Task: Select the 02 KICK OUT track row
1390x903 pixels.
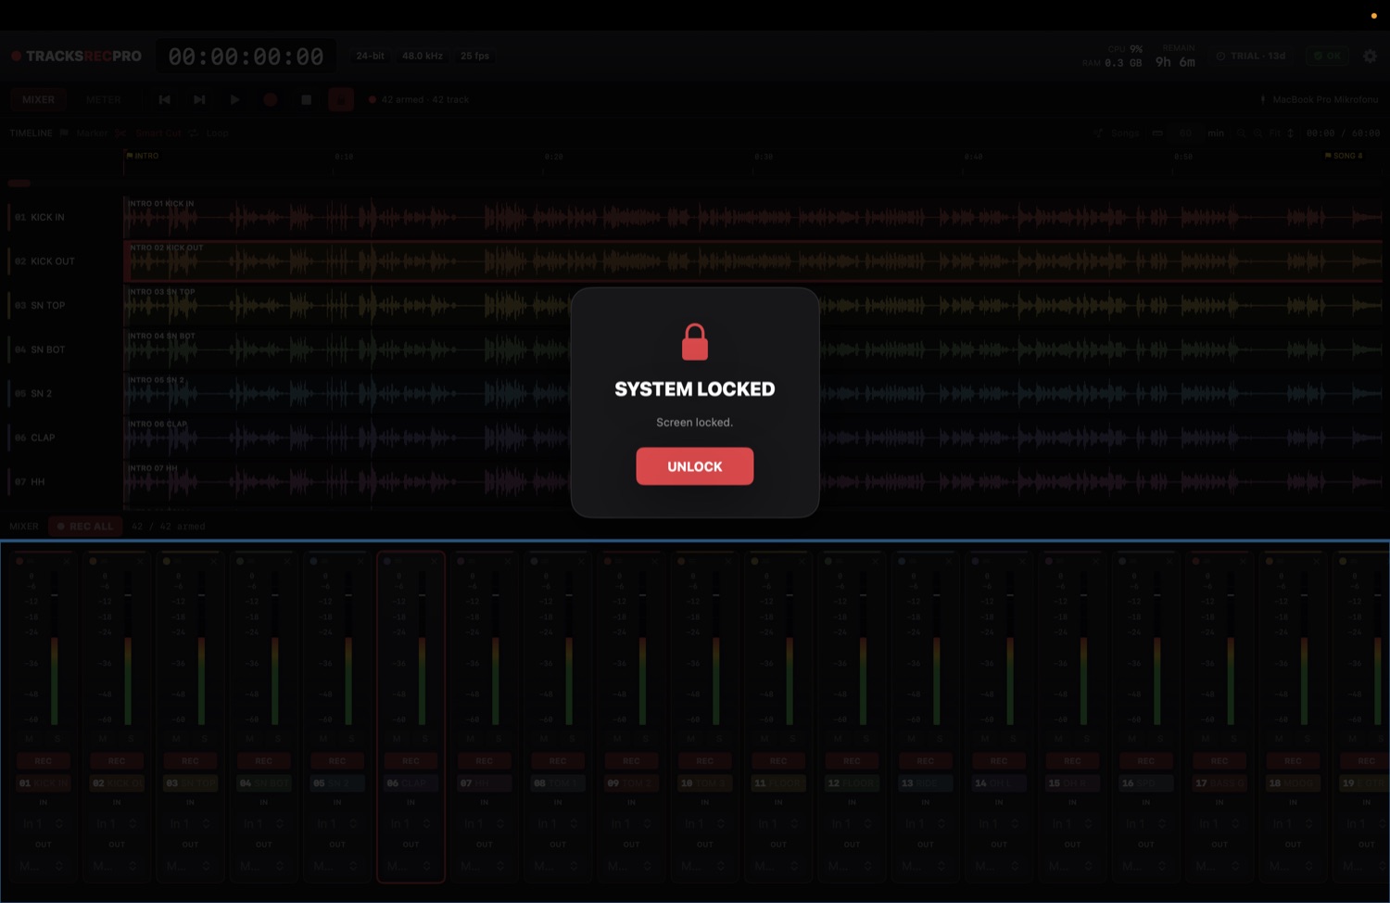Action: [x=63, y=261]
